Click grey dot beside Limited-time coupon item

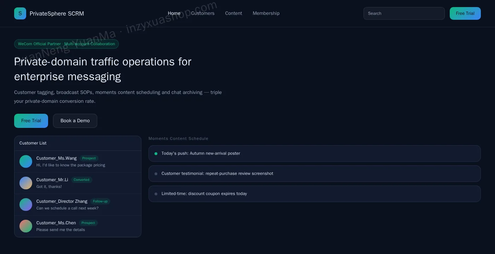pos(156,194)
